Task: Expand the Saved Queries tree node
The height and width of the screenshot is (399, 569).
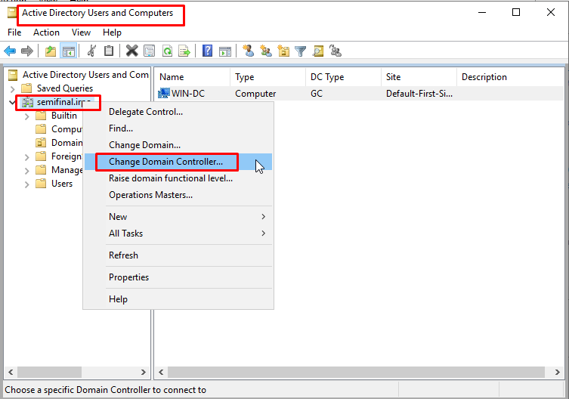Action: [13, 88]
